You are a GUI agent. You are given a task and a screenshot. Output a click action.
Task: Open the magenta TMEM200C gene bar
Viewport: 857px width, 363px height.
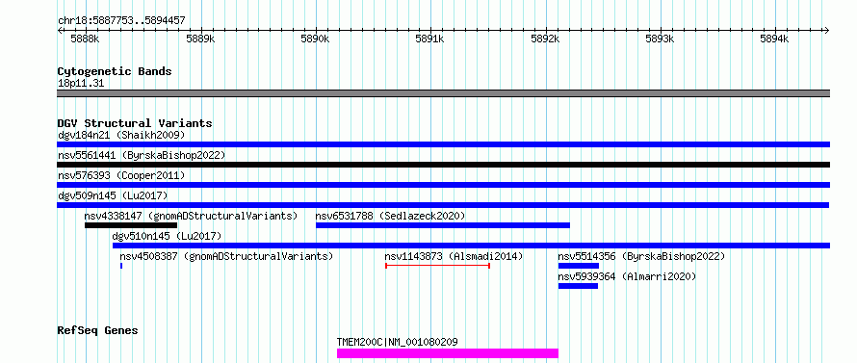click(x=448, y=353)
